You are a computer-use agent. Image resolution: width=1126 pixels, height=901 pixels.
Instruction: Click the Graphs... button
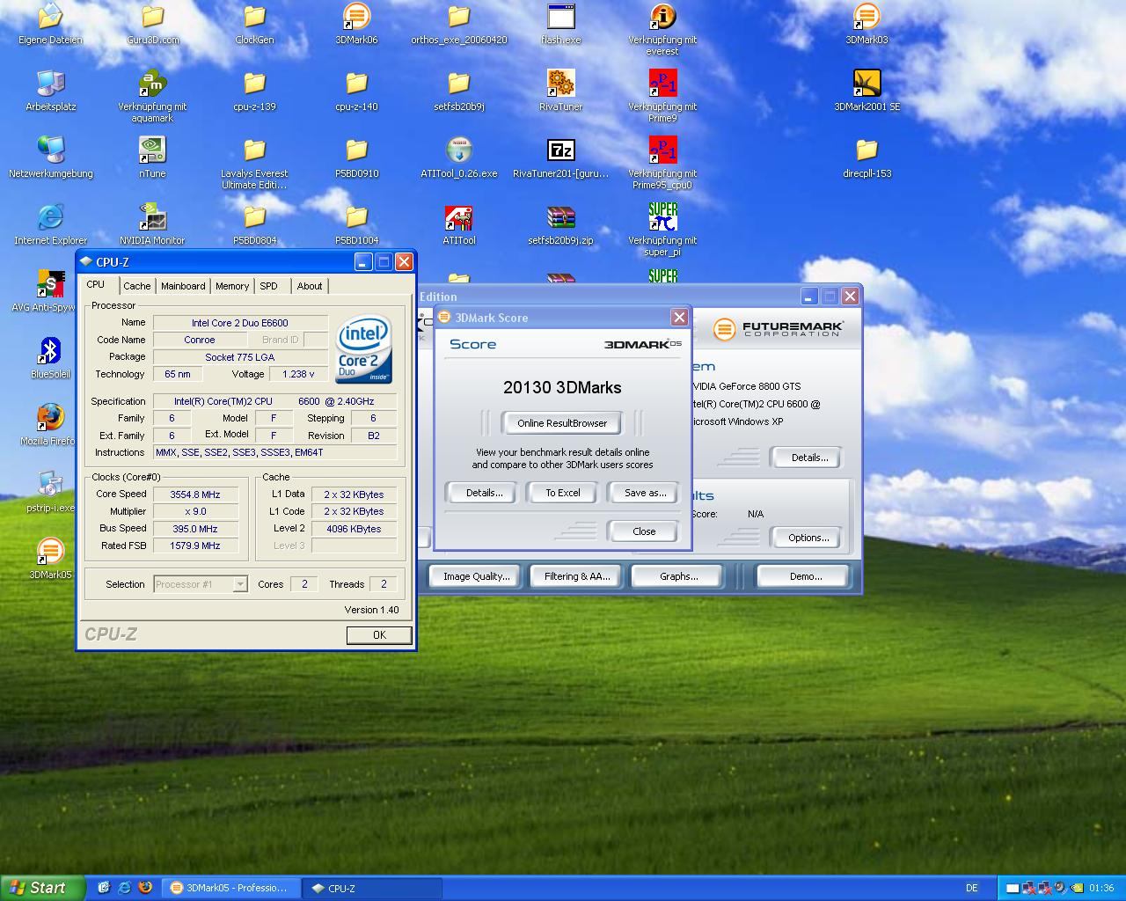click(678, 576)
